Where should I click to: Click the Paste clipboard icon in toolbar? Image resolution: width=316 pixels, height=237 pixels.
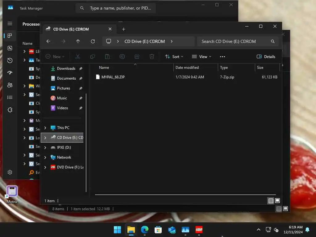click(x=107, y=57)
